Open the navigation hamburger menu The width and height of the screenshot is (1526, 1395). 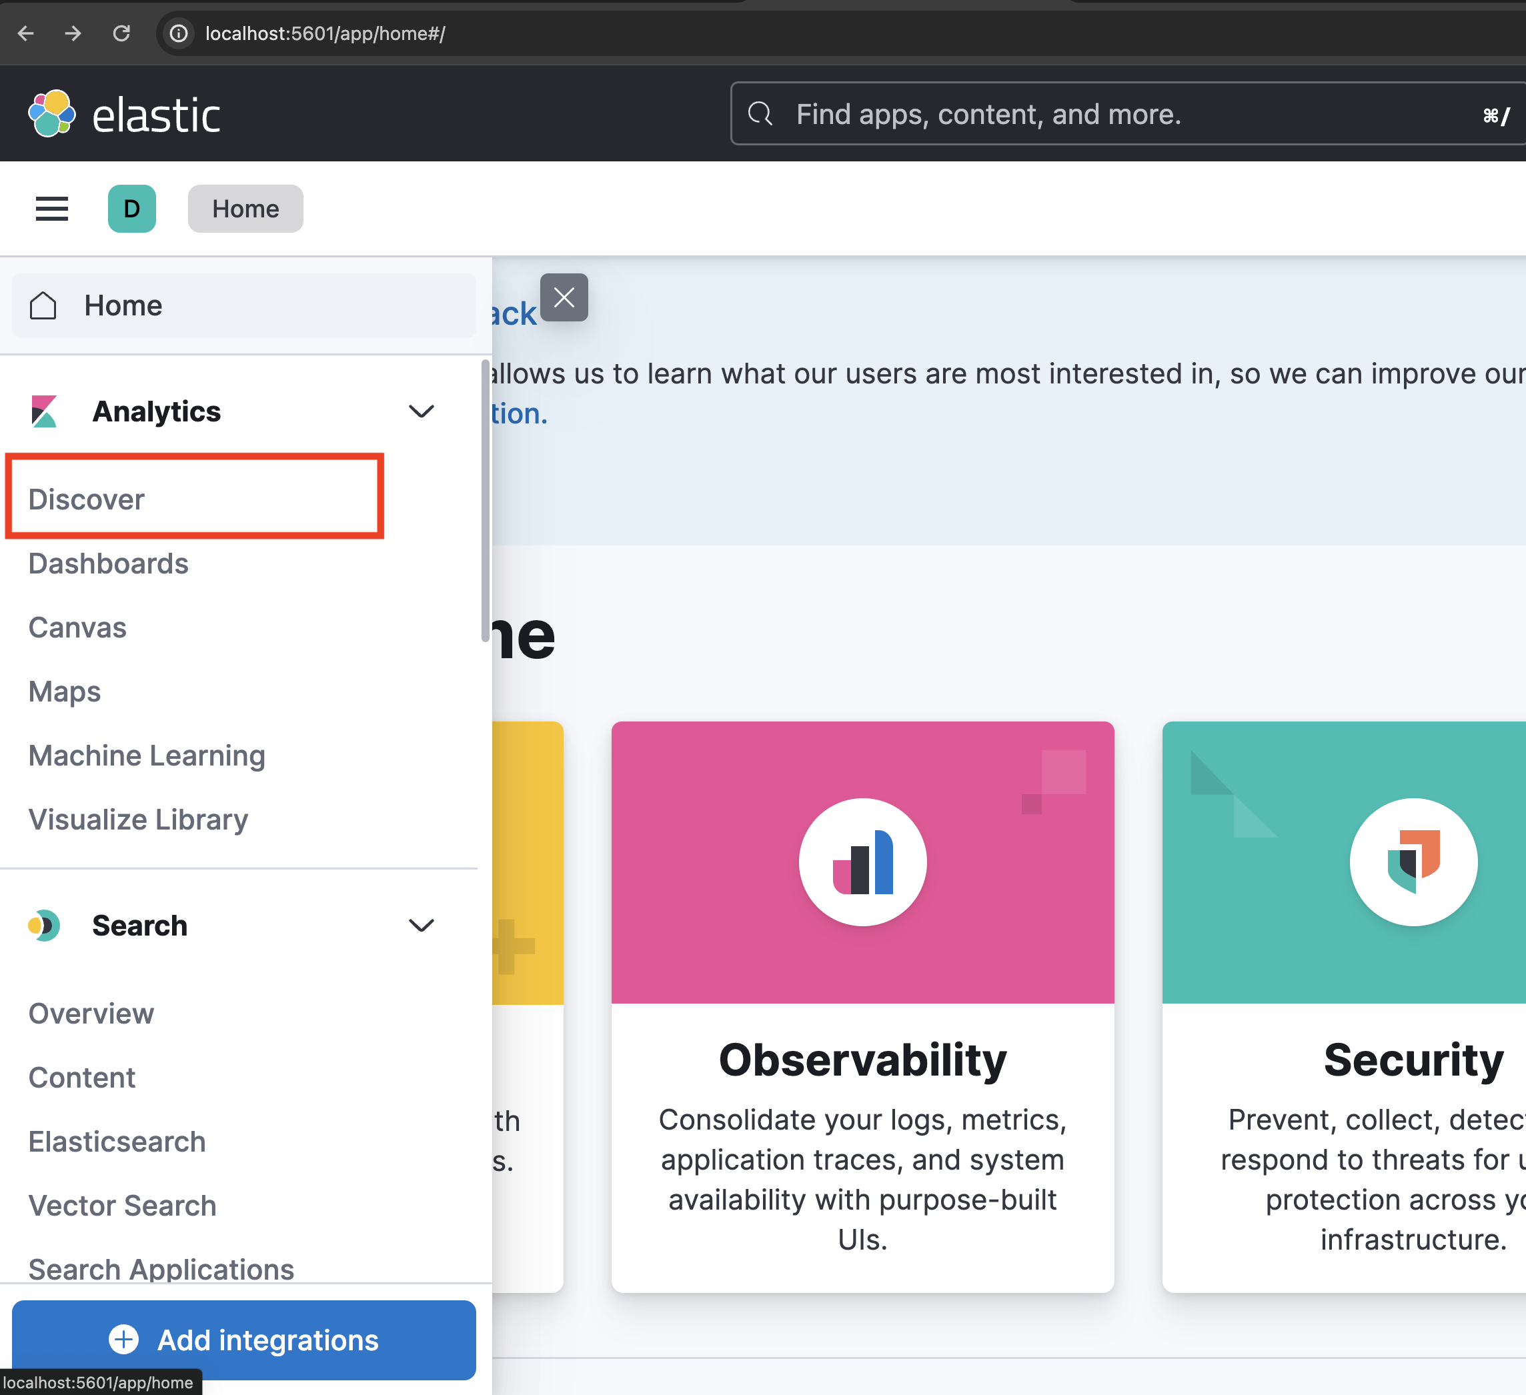[51, 209]
